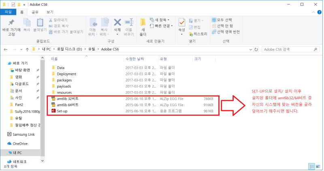This screenshot has height=171, width=324.
Task: Click 내 PC in address breadcrumb
Action: click(46, 49)
